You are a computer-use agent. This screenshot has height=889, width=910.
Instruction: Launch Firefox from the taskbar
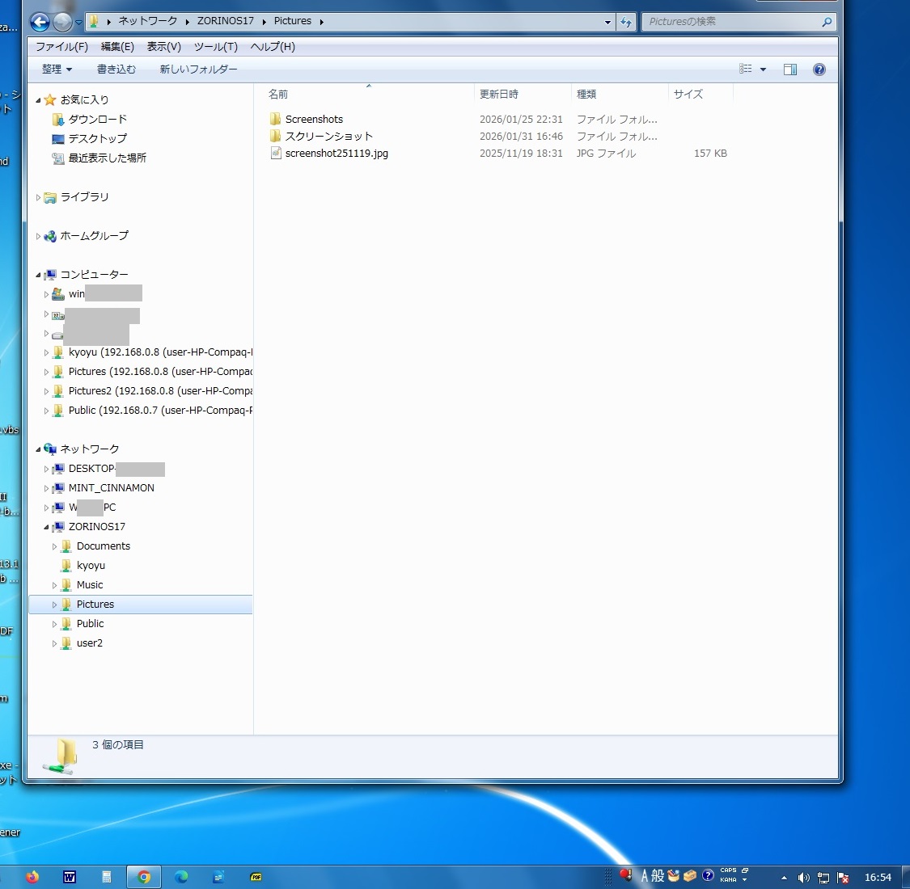click(x=32, y=877)
